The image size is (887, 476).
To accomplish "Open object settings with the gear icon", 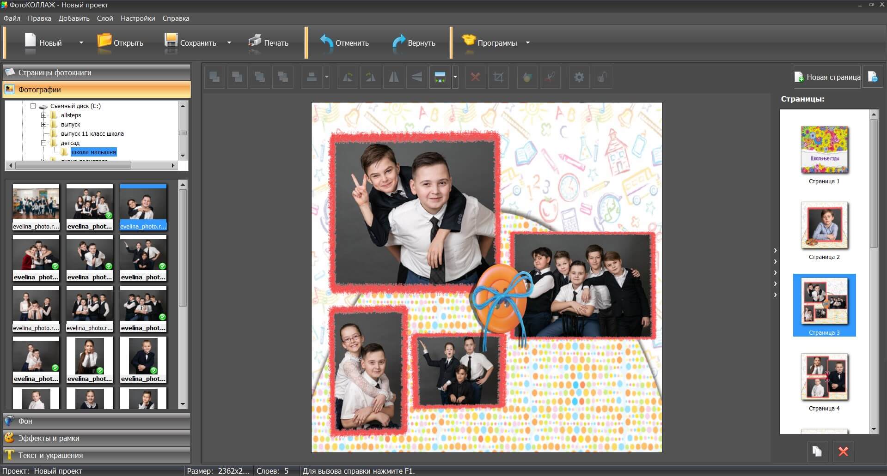I will click(x=579, y=77).
